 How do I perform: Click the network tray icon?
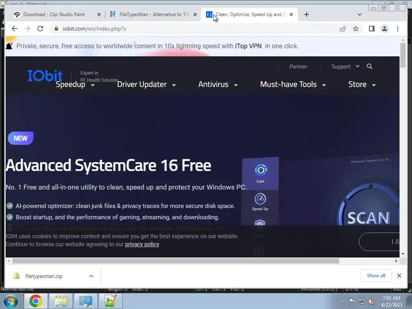coord(362,301)
